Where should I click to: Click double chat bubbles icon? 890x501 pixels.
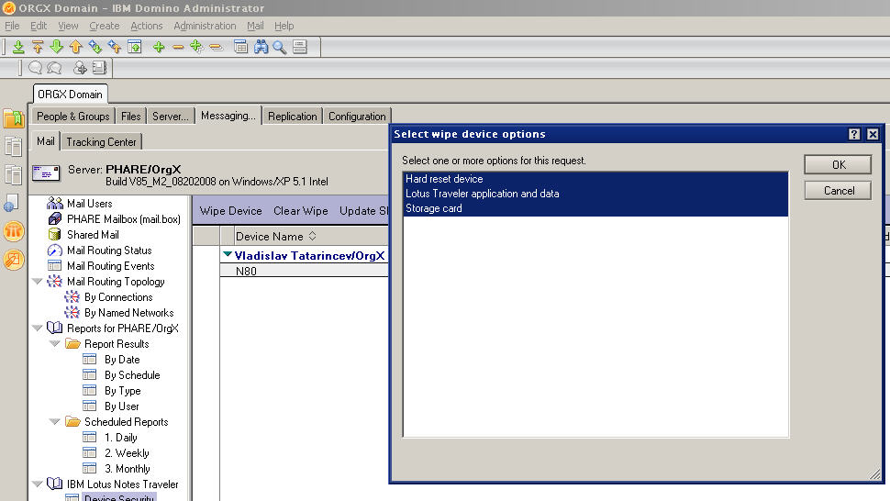[x=54, y=68]
